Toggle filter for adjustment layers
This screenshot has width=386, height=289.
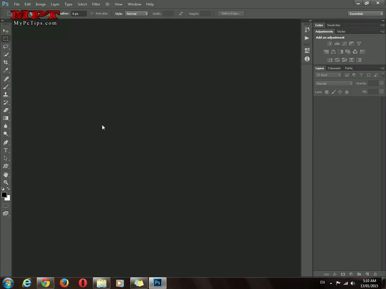pyautogui.click(x=354, y=75)
